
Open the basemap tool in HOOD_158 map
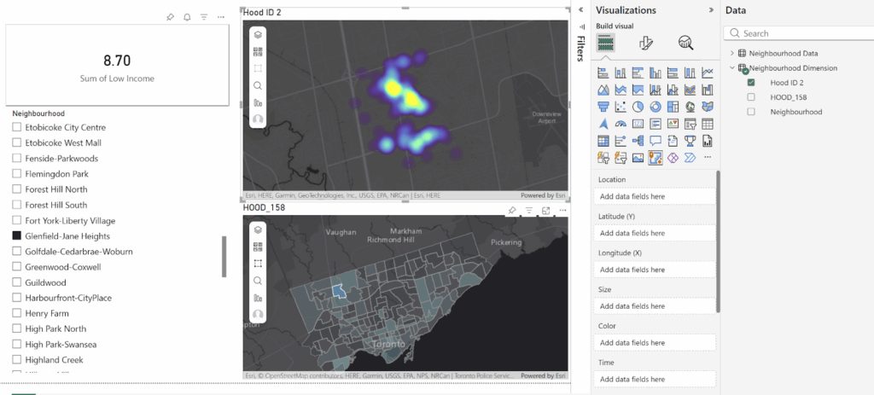258,246
